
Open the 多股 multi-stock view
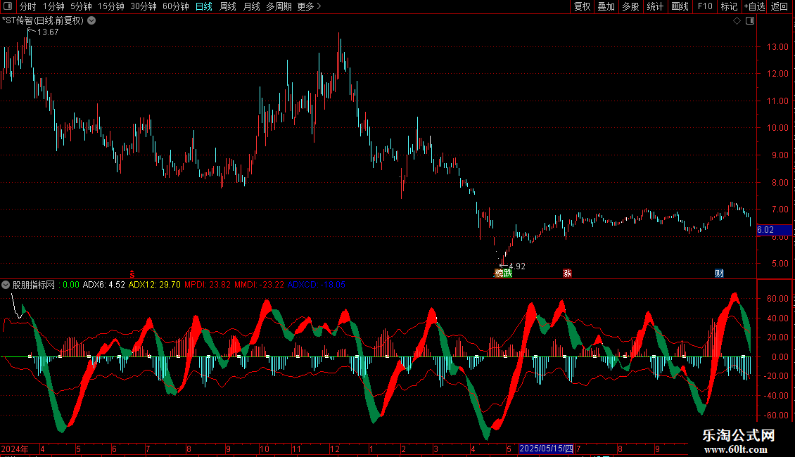pos(631,6)
